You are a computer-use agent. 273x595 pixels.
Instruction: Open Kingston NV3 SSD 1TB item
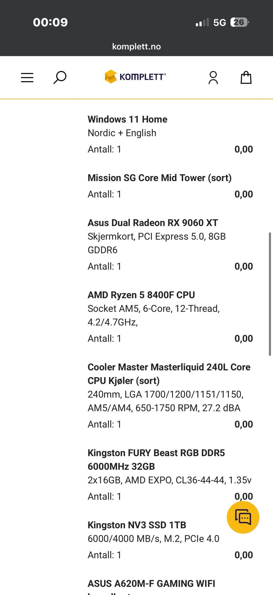click(x=137, y=525)
